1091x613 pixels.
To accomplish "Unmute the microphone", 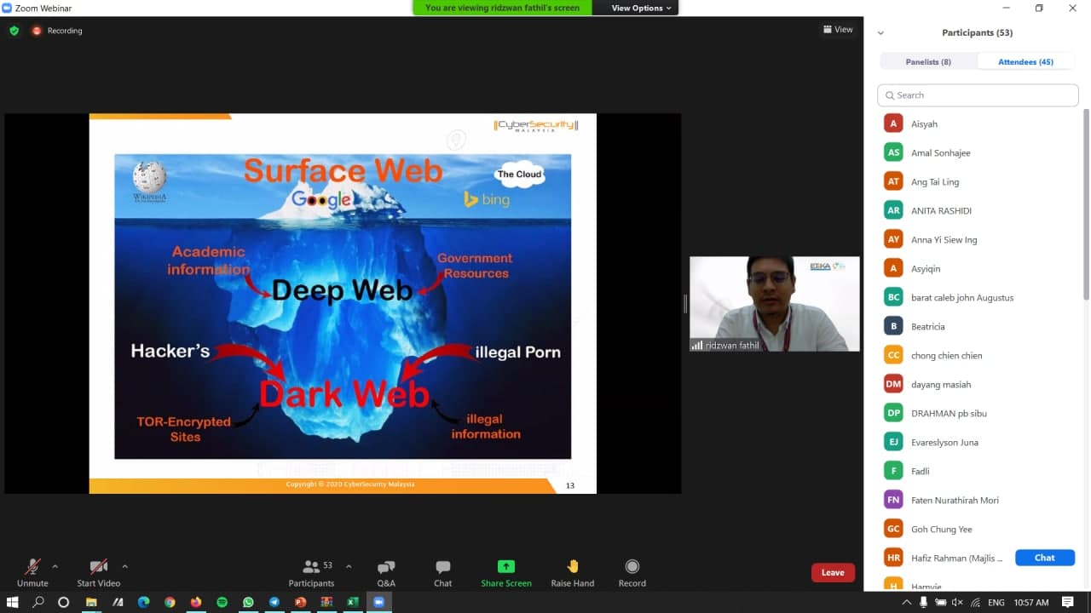I will [x=32, y=573].
